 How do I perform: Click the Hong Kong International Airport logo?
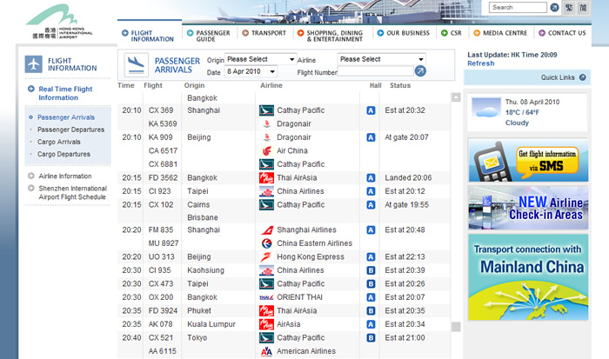[x=56, y=15]
